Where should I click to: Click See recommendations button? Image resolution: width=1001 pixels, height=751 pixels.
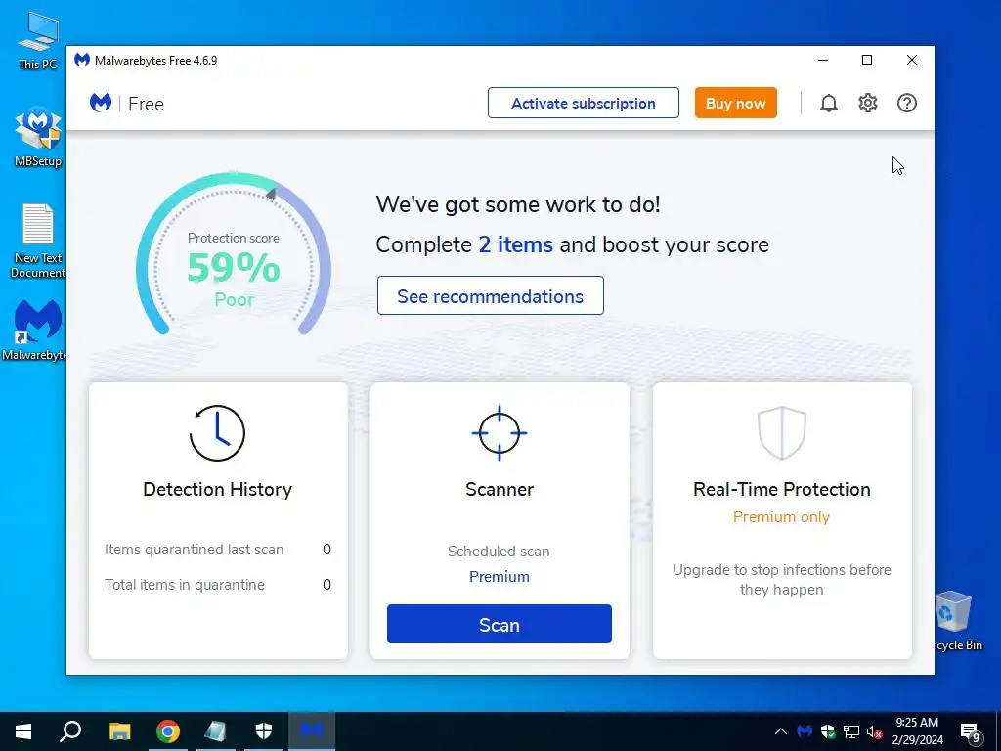491,295
